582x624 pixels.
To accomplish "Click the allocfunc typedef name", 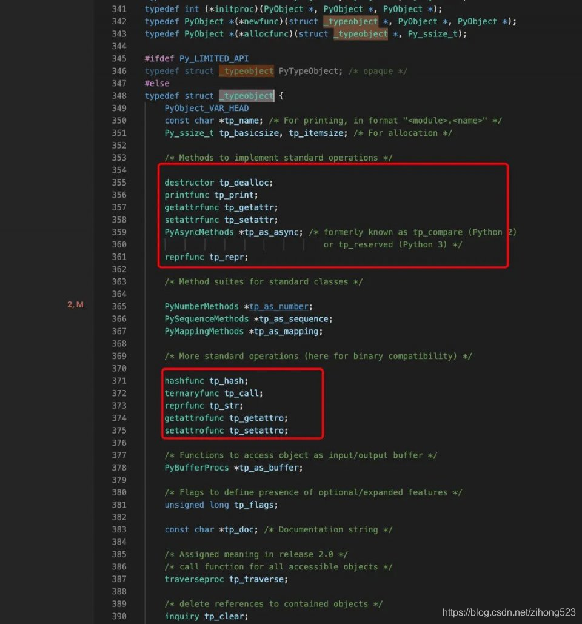I will pyautogui.click(x=266, y=34).
